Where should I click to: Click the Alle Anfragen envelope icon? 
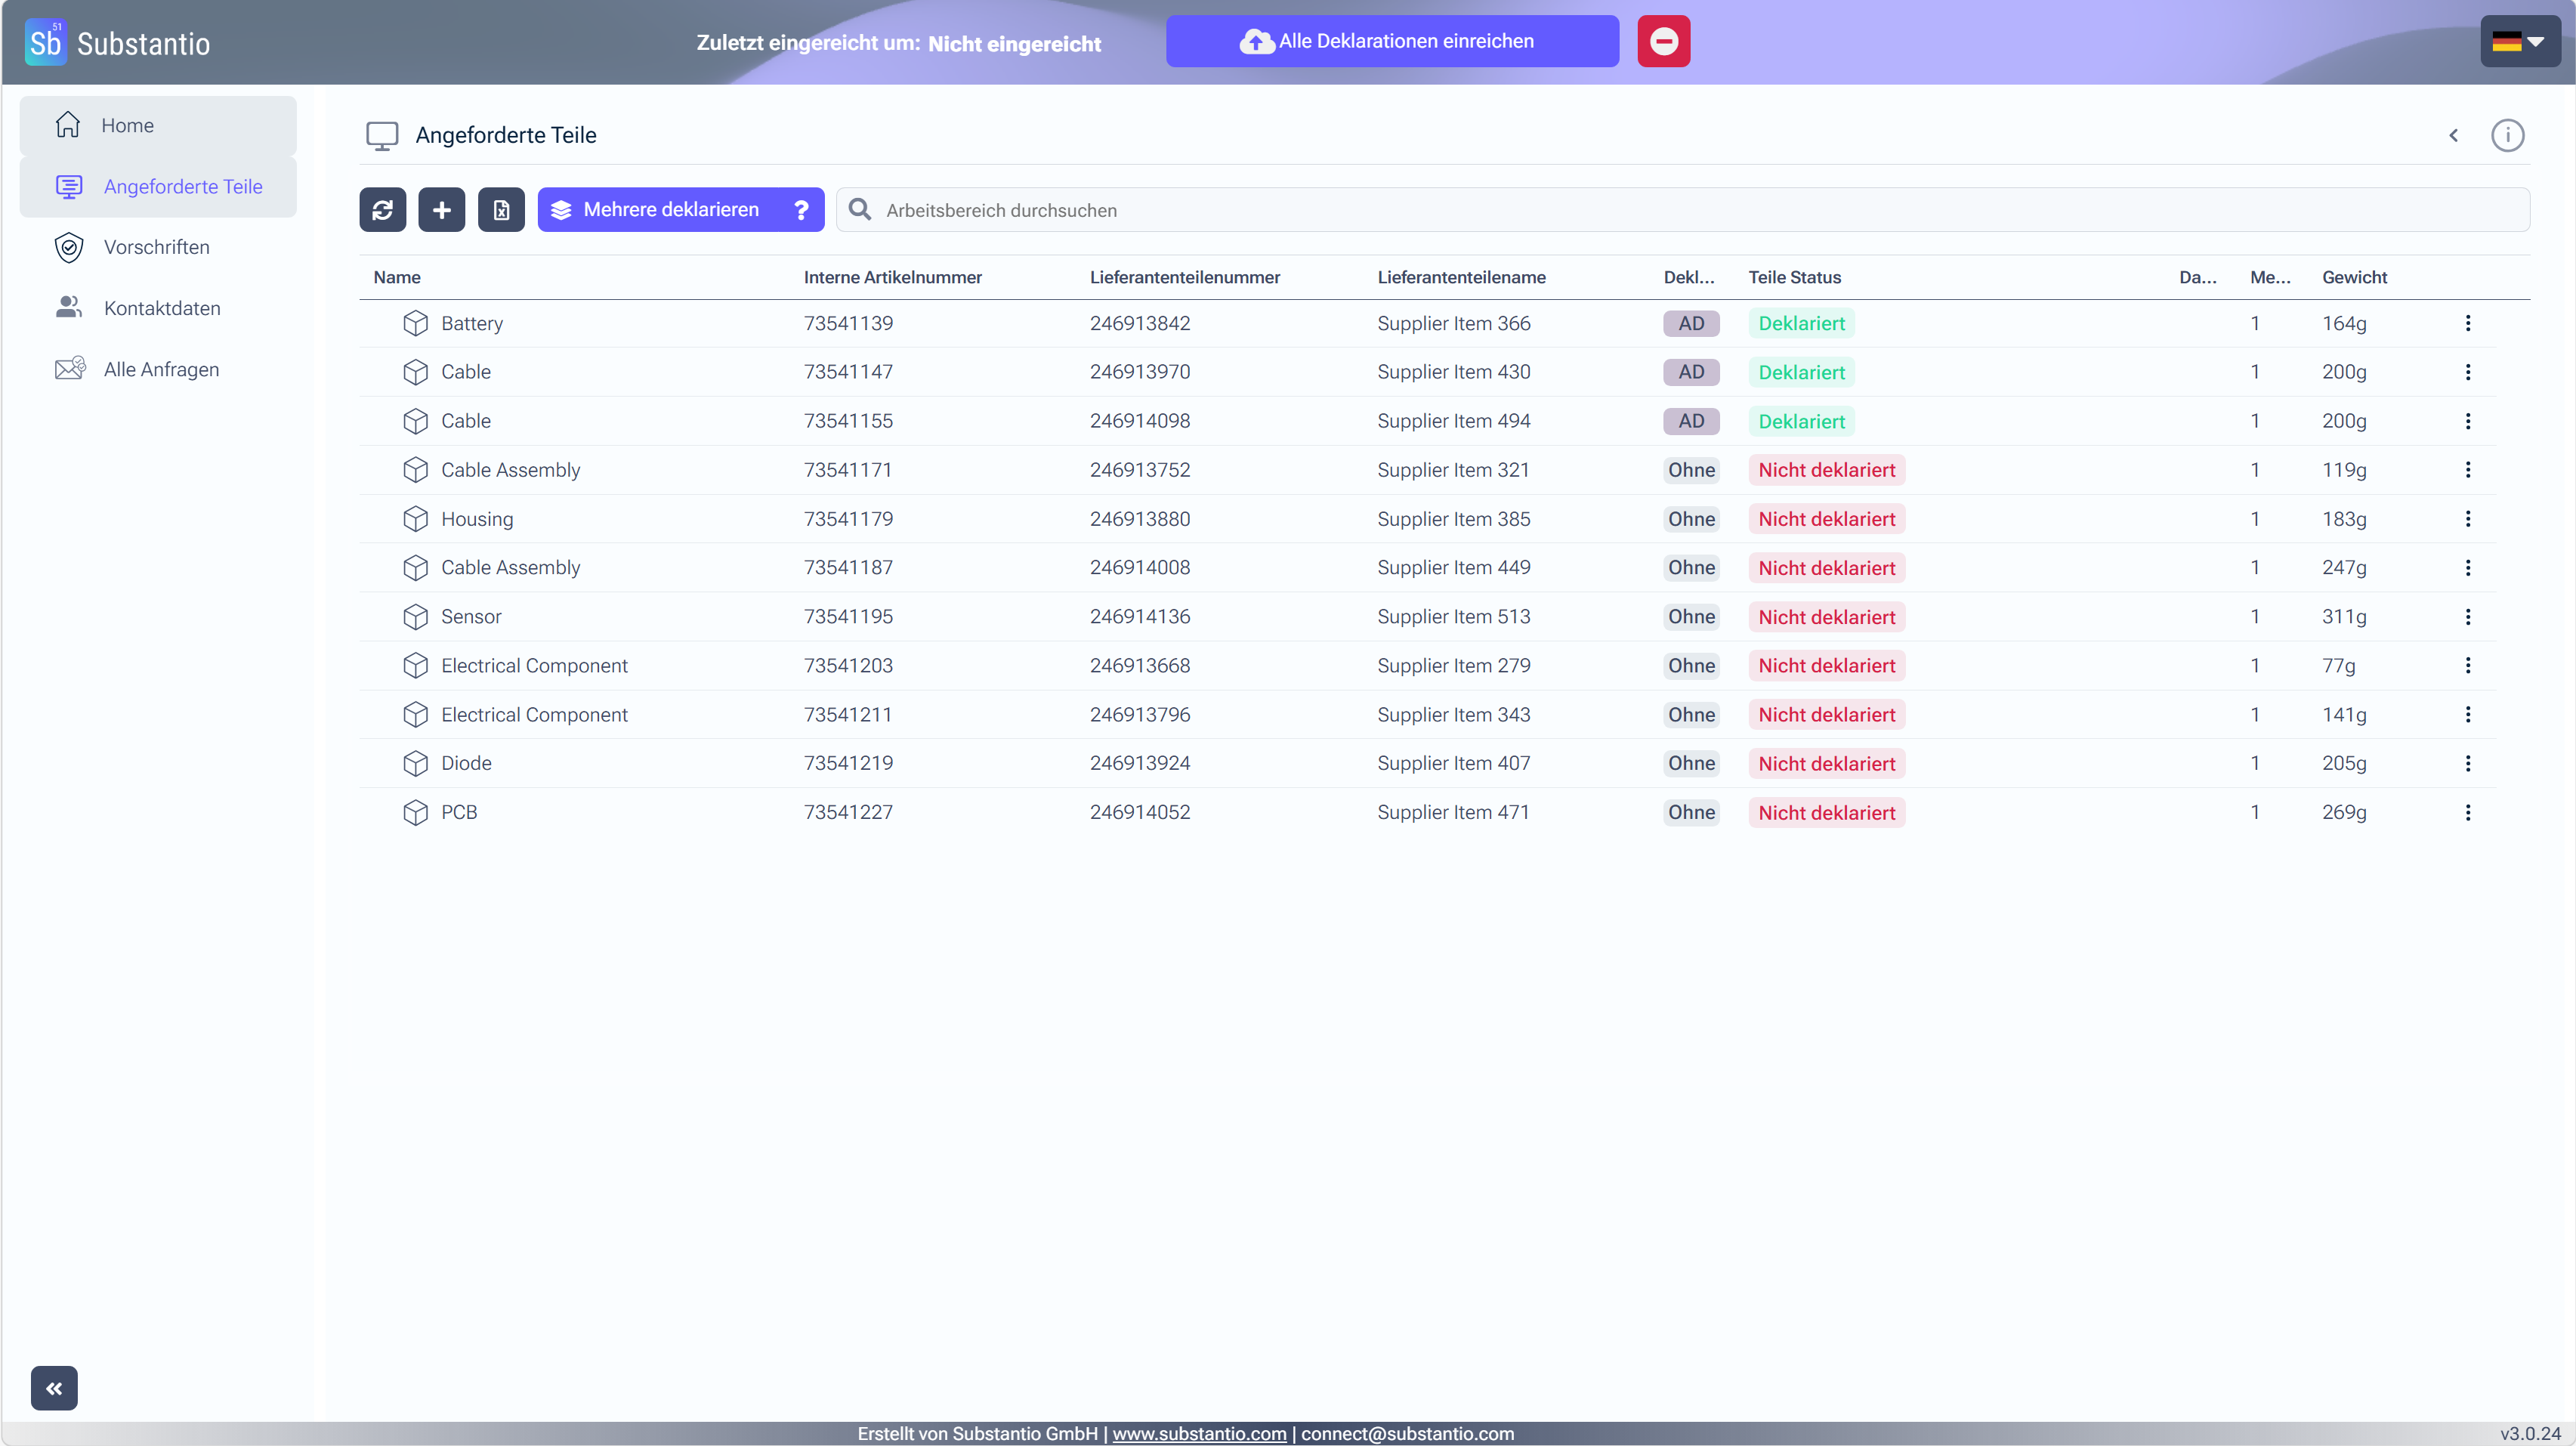[x=70, y=368]
